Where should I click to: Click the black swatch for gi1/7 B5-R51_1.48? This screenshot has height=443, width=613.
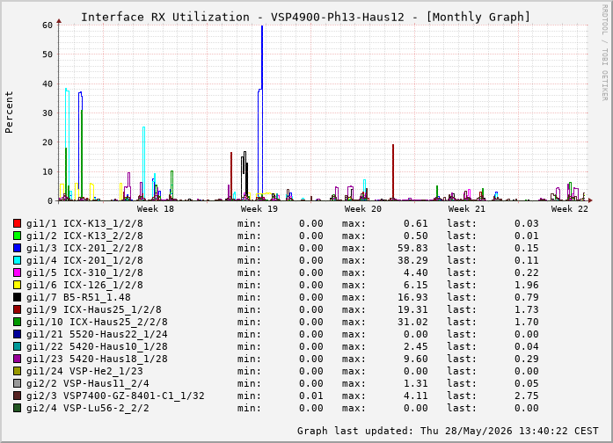click(x=17, y=297)
